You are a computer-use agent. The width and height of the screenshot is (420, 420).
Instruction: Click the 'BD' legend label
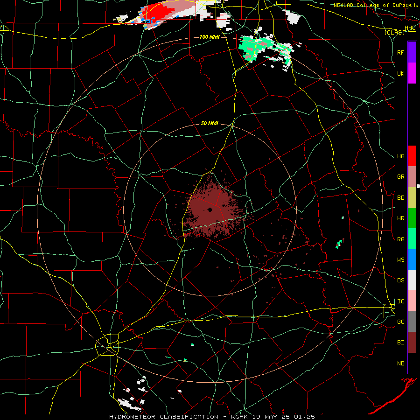[400, 198]
